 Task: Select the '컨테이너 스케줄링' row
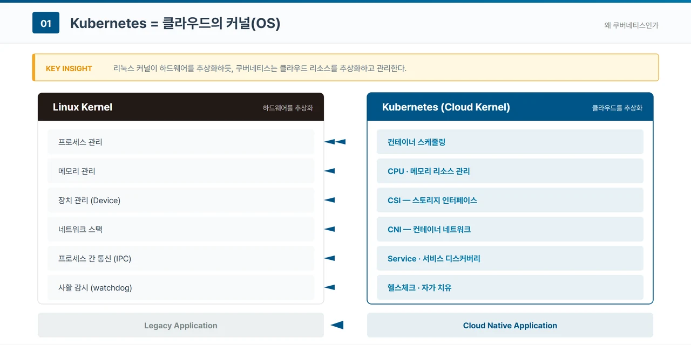[510, 142]
